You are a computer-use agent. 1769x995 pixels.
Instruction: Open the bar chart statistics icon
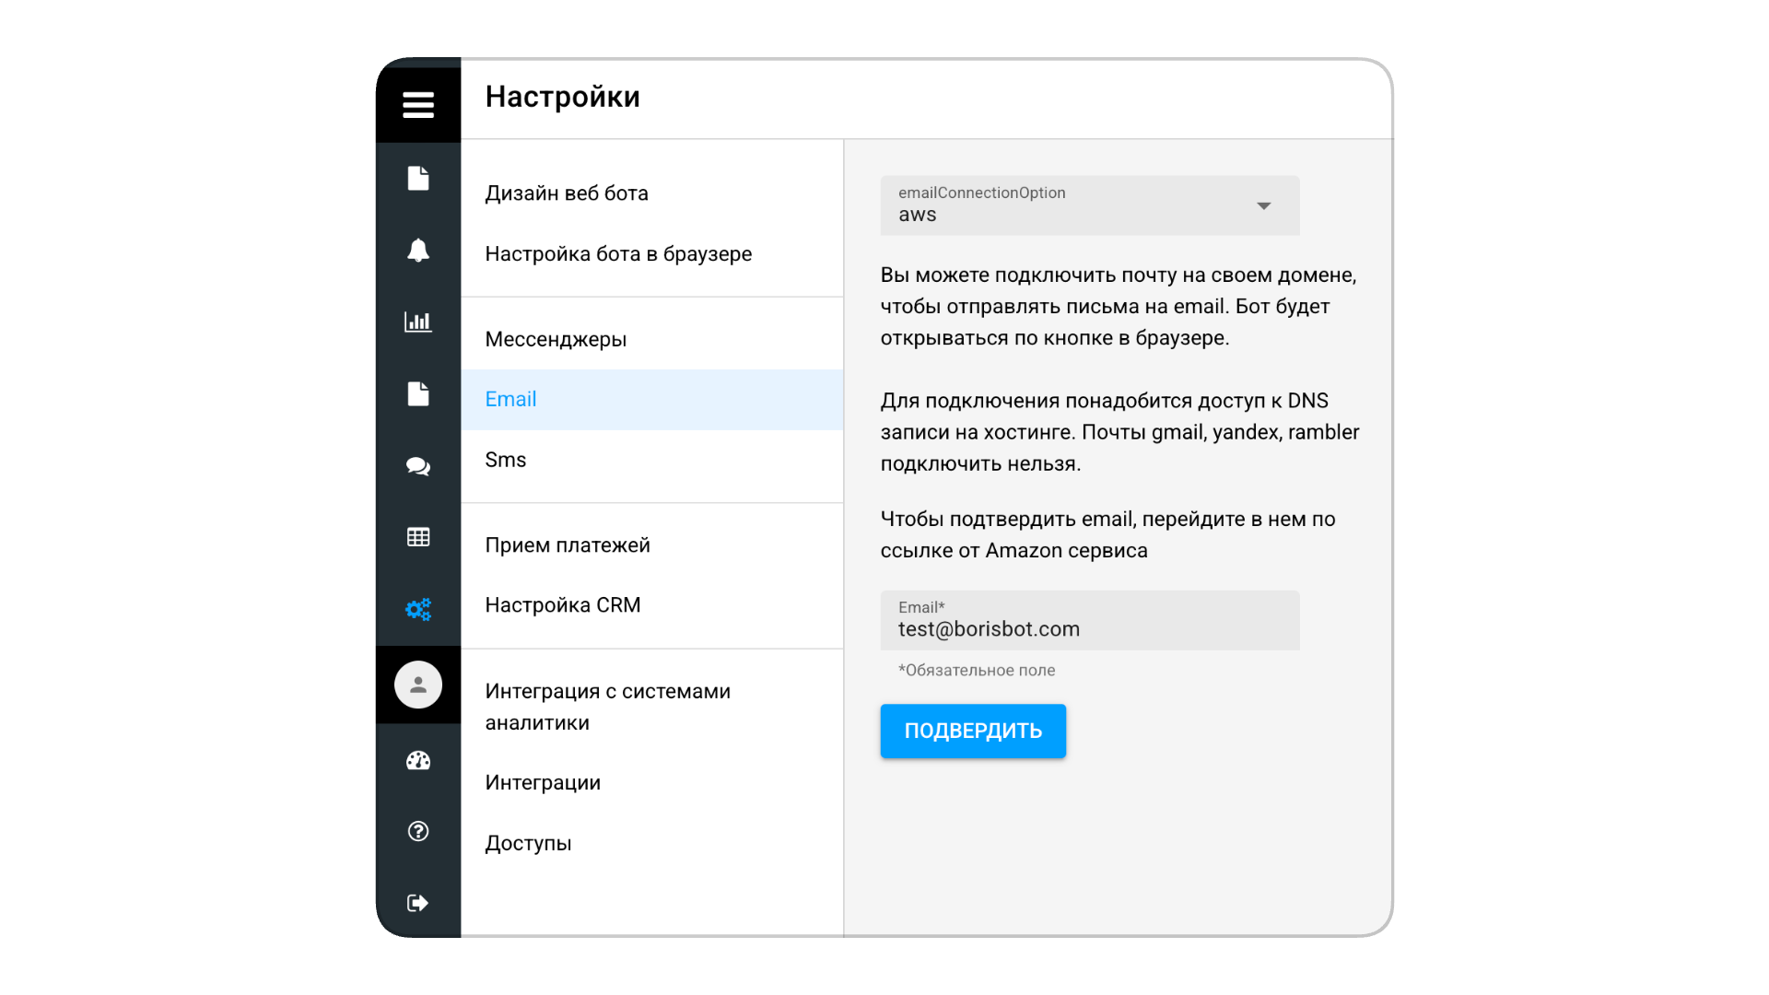(x=417, y=322)
